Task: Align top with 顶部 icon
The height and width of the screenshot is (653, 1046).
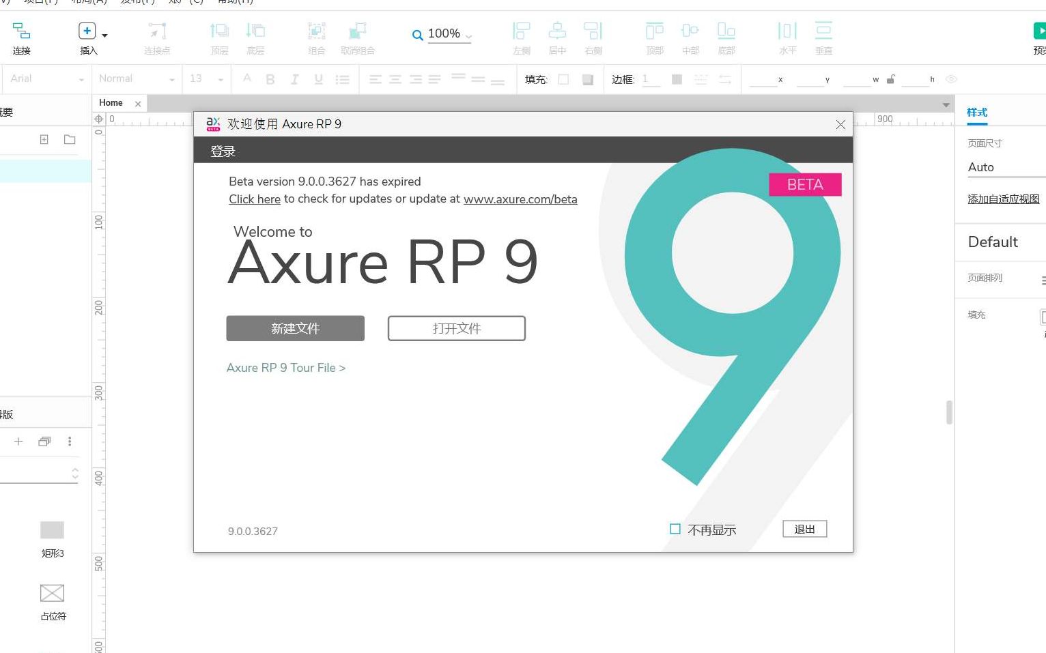Action: click(655, 31)
